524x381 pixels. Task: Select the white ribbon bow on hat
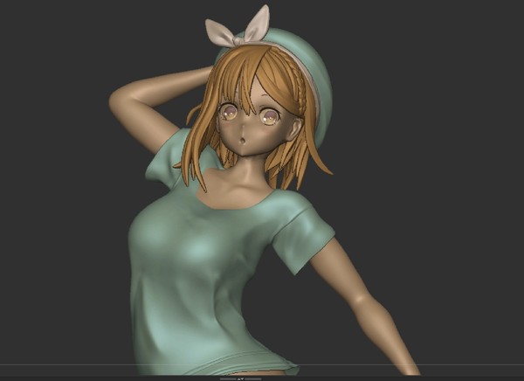click(238, 29)
